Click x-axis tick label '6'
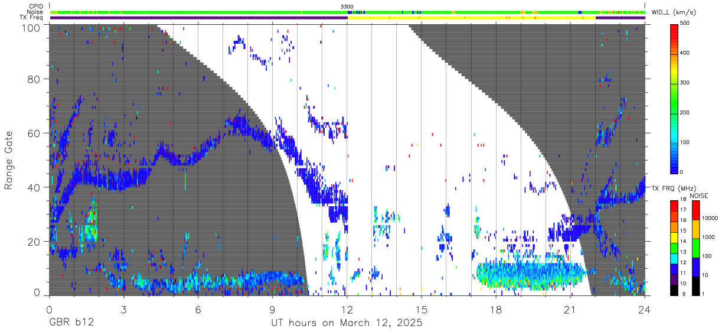The height and width of the screenshot is (335, 725). point(198,309)
